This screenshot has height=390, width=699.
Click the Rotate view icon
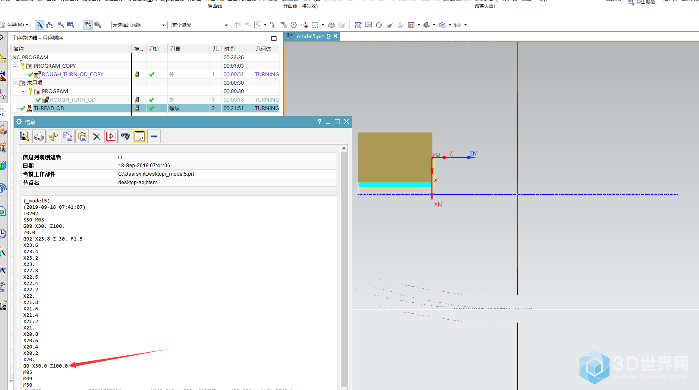point(379,25)
